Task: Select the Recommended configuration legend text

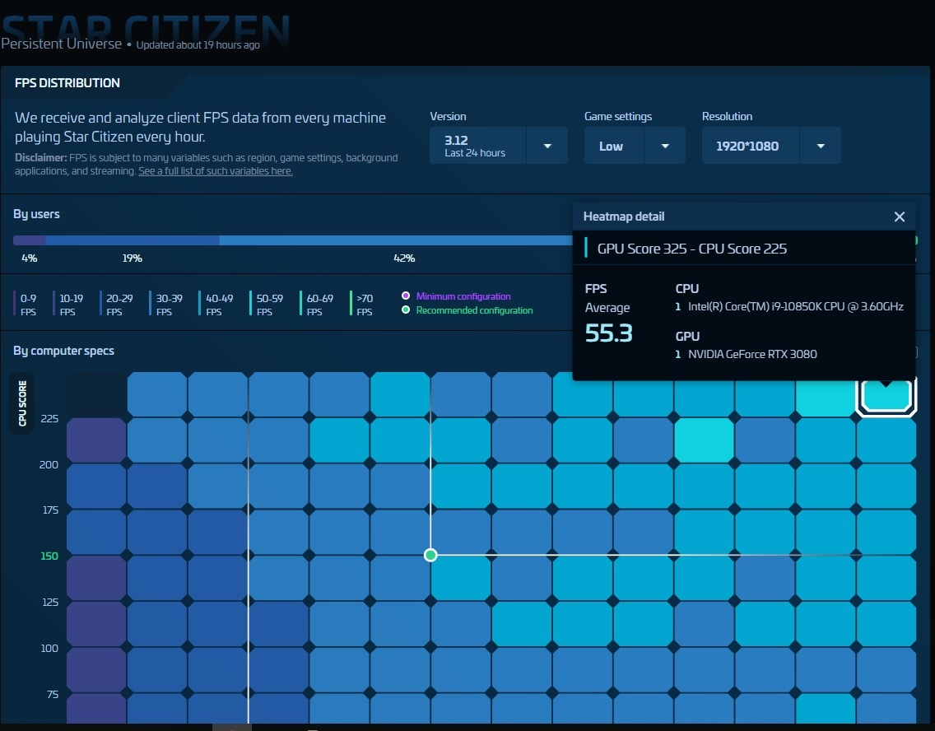Action: pyautogui.click(x=474, y=310)
